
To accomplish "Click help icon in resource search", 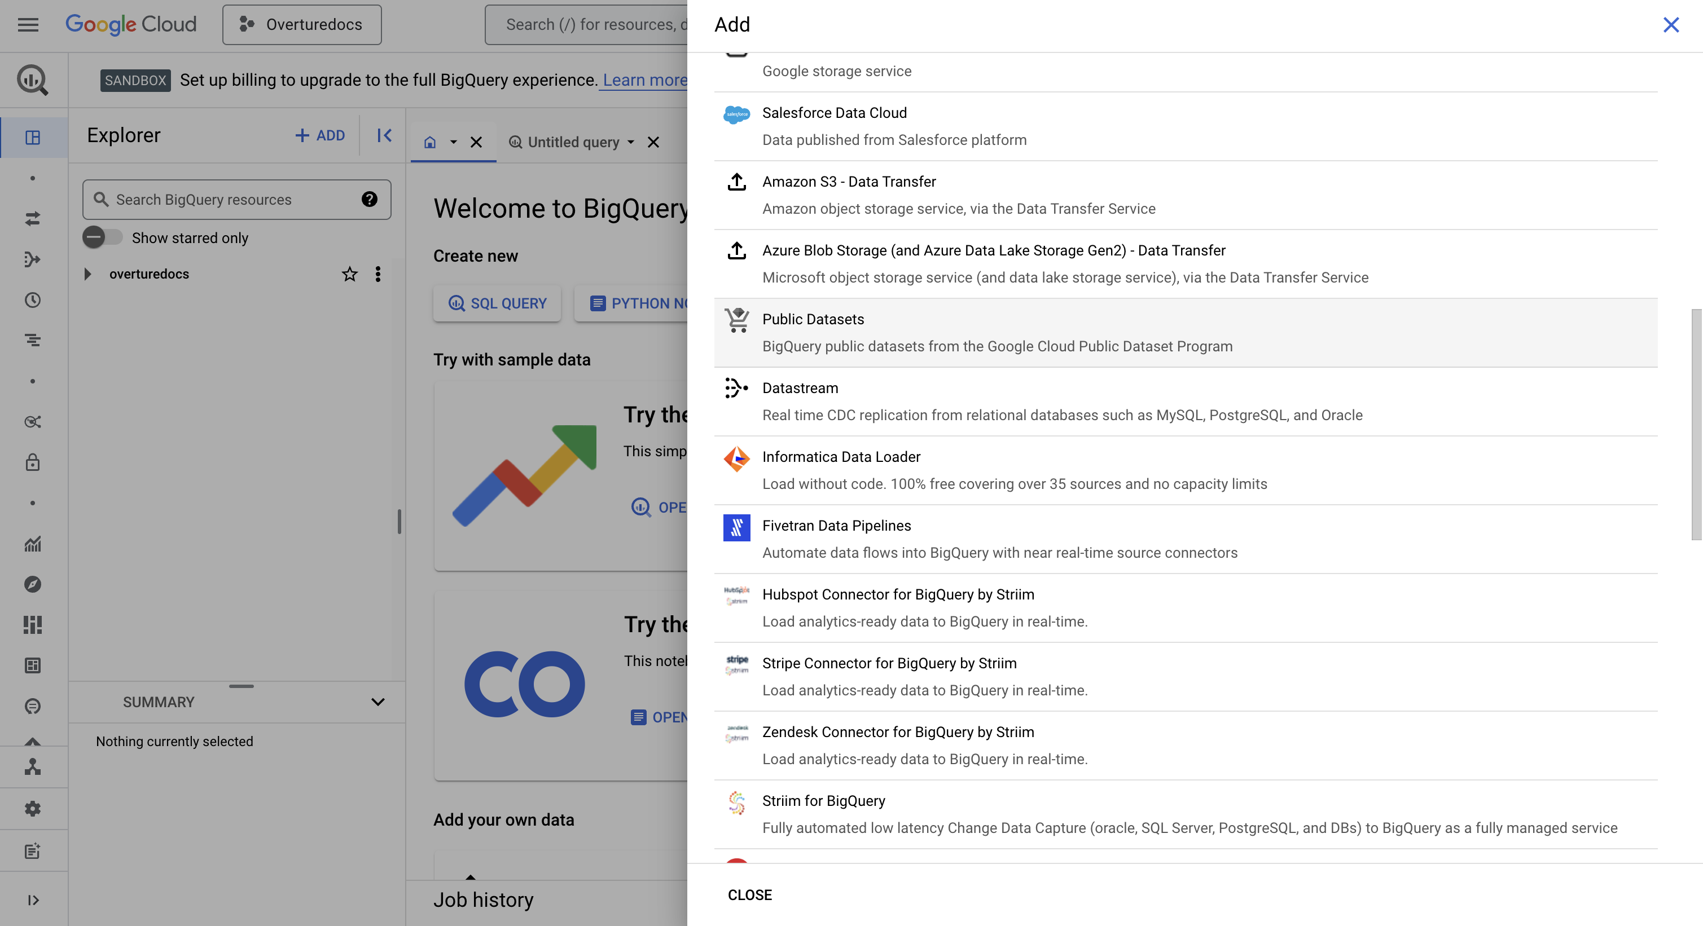I will 370,199.
